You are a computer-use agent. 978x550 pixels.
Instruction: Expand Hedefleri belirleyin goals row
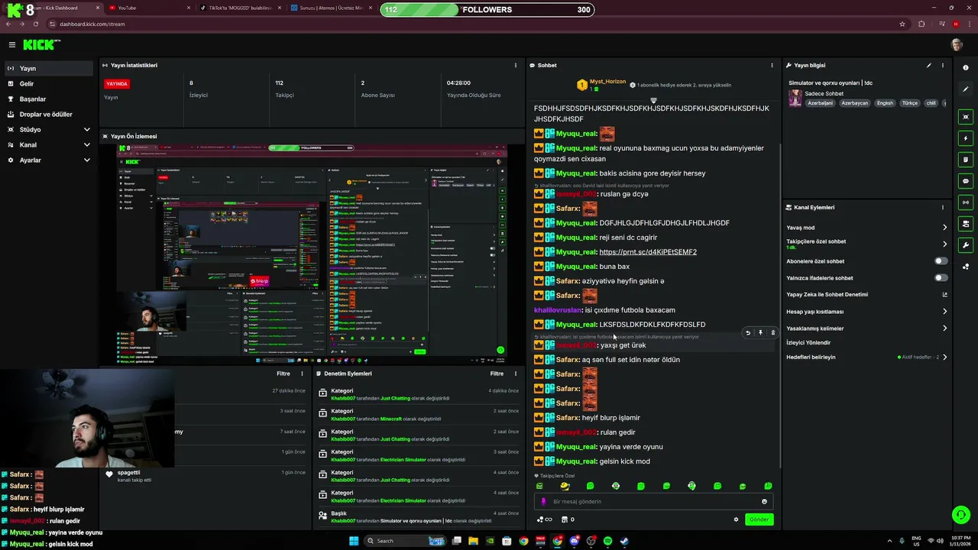(x=866, y=357)
